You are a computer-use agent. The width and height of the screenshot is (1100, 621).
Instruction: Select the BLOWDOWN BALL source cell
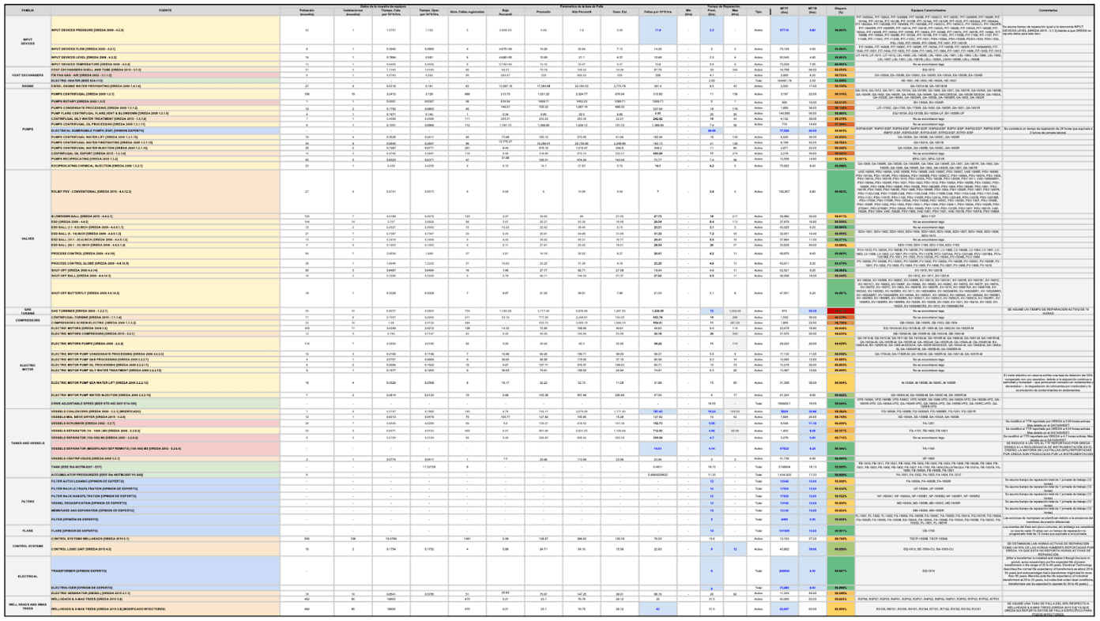[x=165, y=216]
